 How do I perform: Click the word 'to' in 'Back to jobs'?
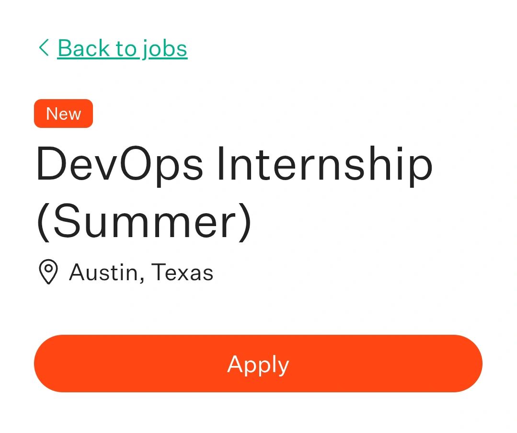pyautogui.click(x=126, y=48)
